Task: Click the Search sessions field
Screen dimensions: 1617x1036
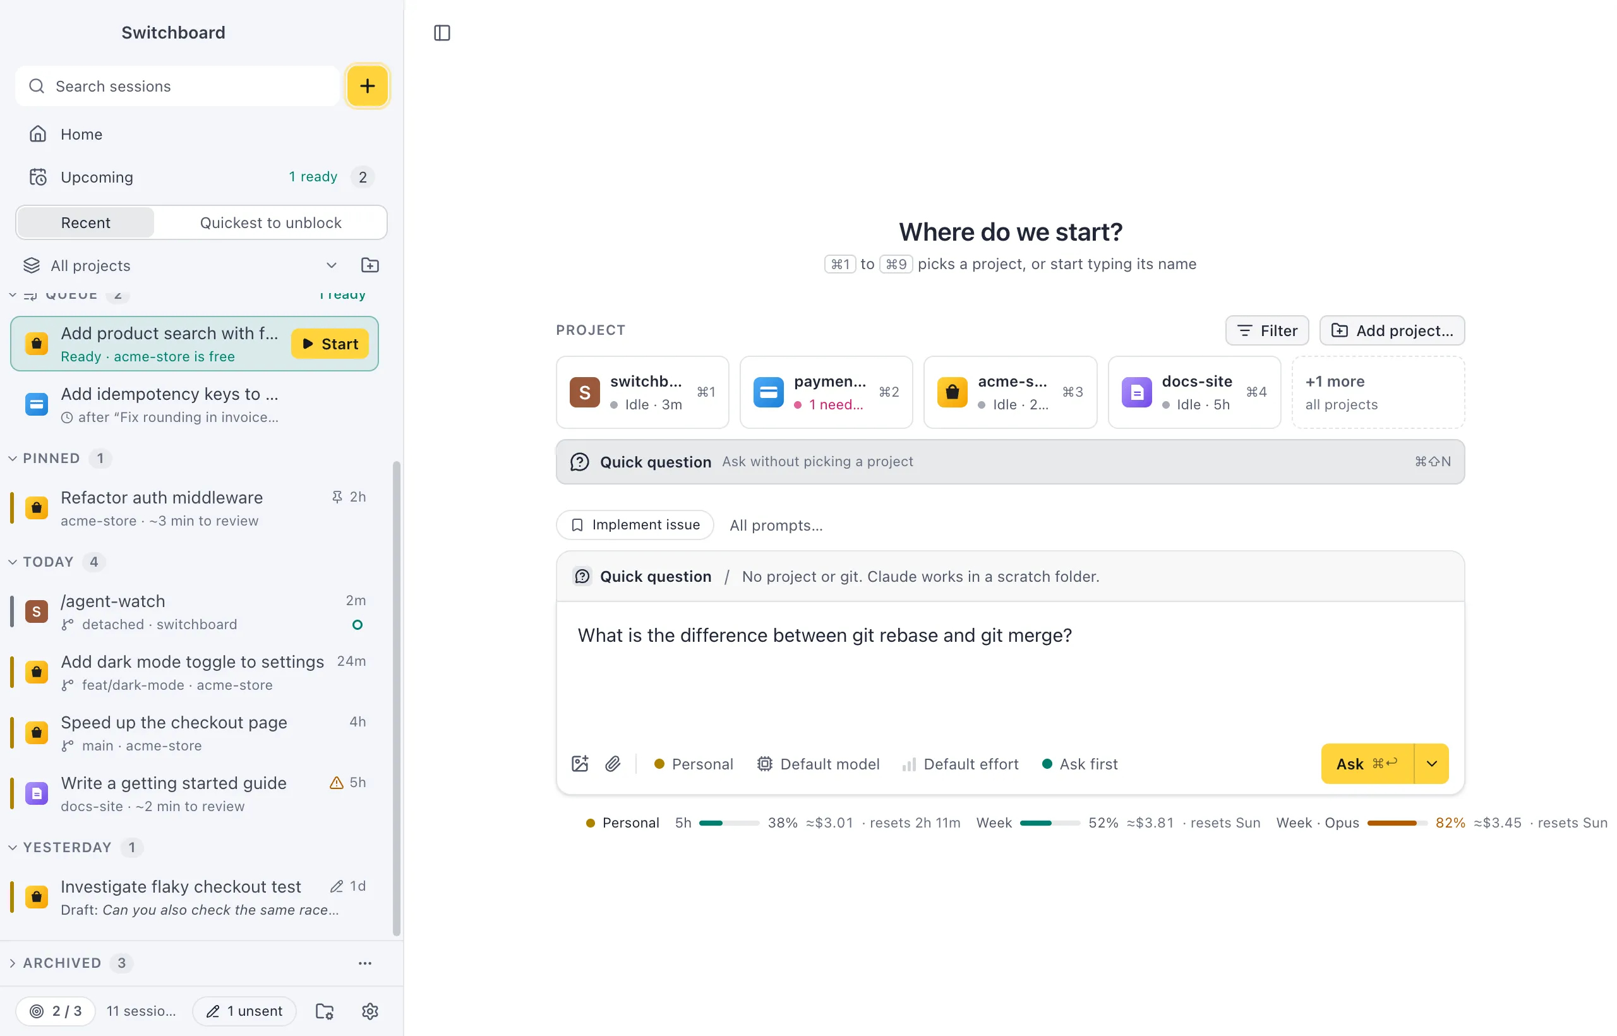Action: tap(177, 86)
